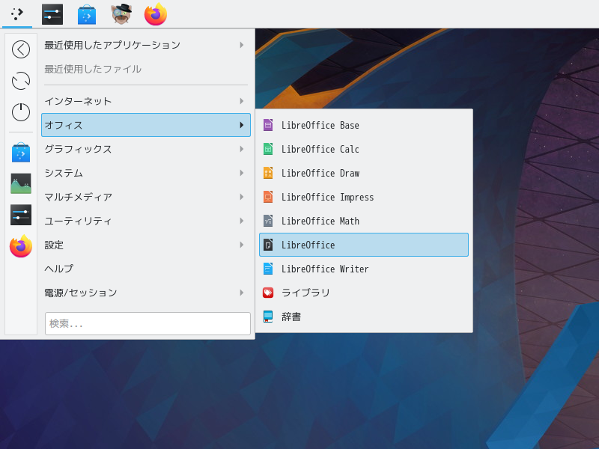Open ライブラリ from the office submenu
The height and width of the screenshot is (449, 599).
364,293
